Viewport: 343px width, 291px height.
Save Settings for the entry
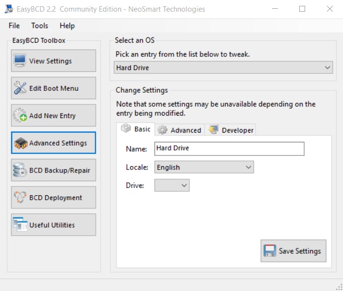point(293,251)
